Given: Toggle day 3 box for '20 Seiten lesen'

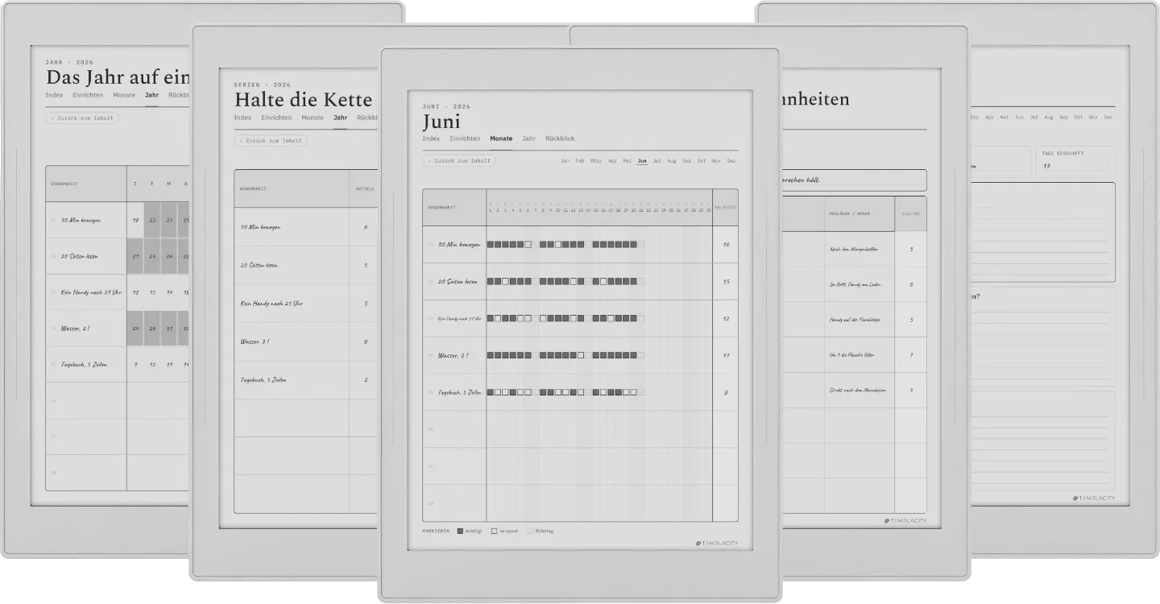Looking at the screenshot, I should pos(505,282).
